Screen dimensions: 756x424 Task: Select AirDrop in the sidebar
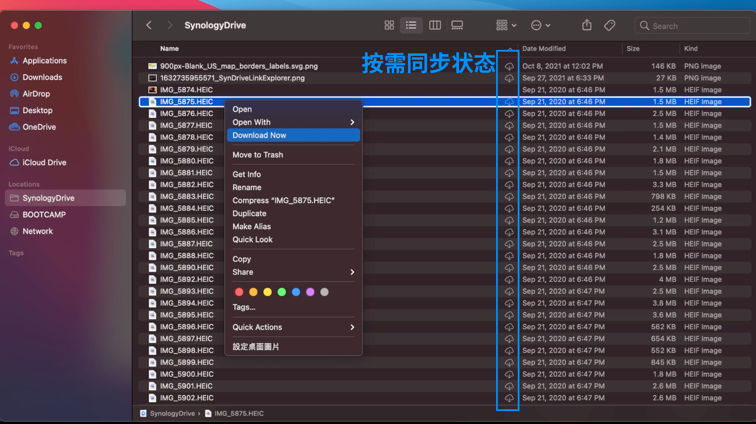(x=36, y=93)
